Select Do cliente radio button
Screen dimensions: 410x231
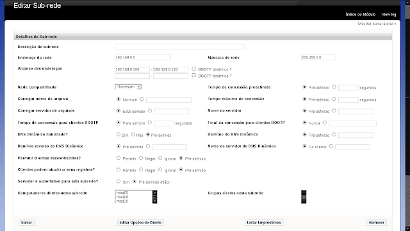tap(304, 146)
